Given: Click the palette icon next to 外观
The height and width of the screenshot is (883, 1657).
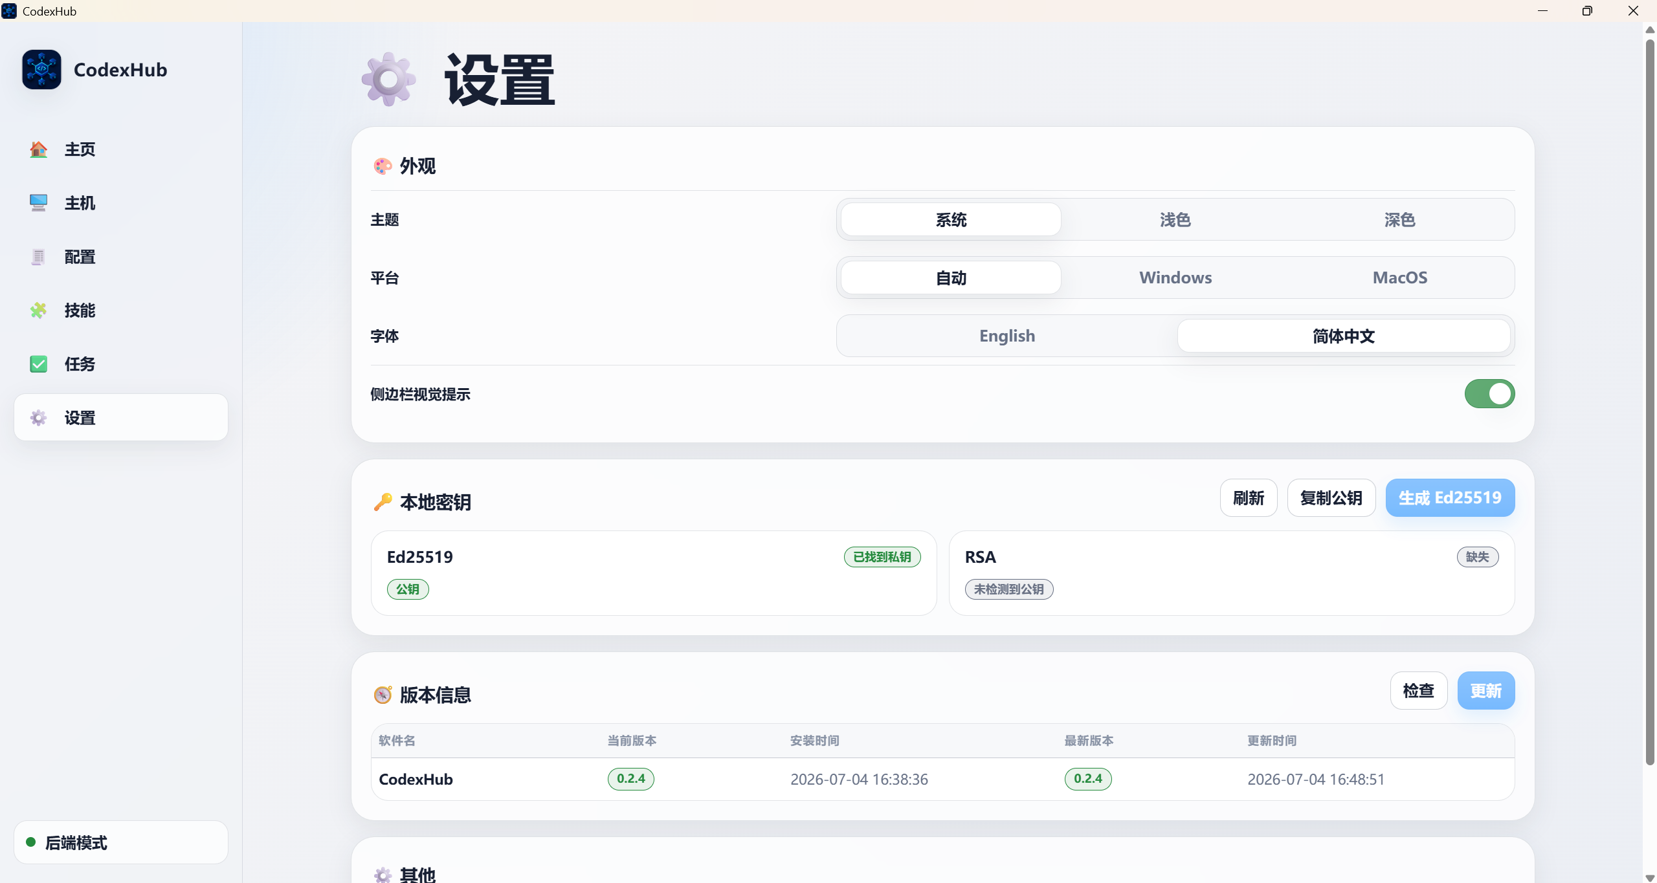Looking at the screenshot, I should point(383,166).
